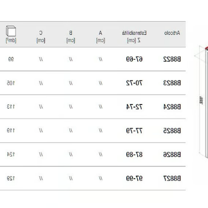This screenshot has width=208, height=208.
Task: Click the volume value 129
Action: point(11,178)
